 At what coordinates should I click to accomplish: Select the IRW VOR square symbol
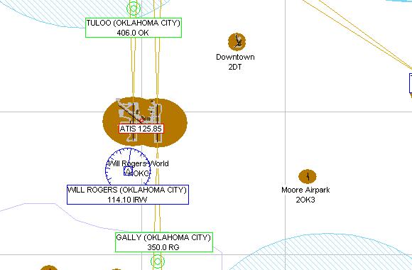click(128, 171)
